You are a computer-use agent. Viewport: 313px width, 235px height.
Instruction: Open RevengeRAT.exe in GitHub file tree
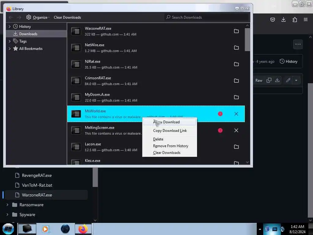tap(37, 175)
